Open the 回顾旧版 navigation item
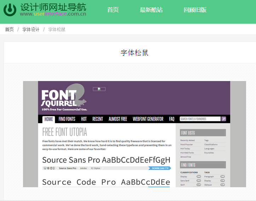This screenshot has height=201, width=256. pos(195,10)
